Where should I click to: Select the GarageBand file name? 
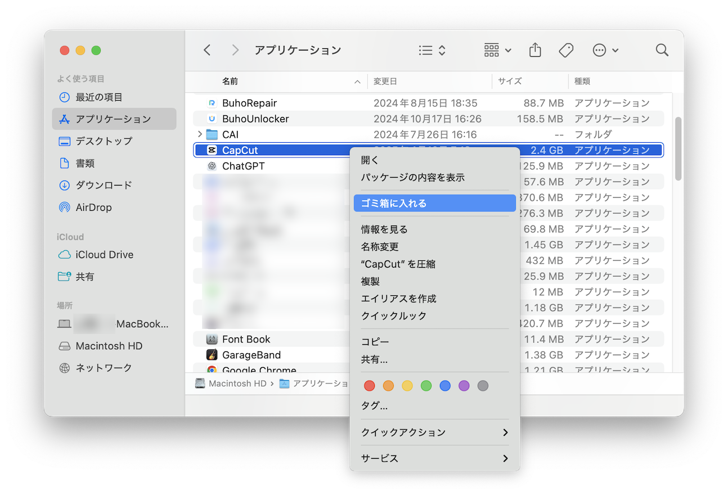251,355
